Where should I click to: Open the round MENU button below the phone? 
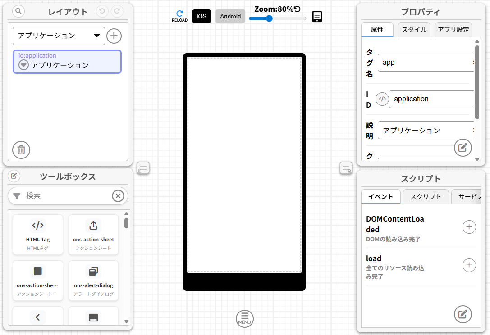click(245, 318)
